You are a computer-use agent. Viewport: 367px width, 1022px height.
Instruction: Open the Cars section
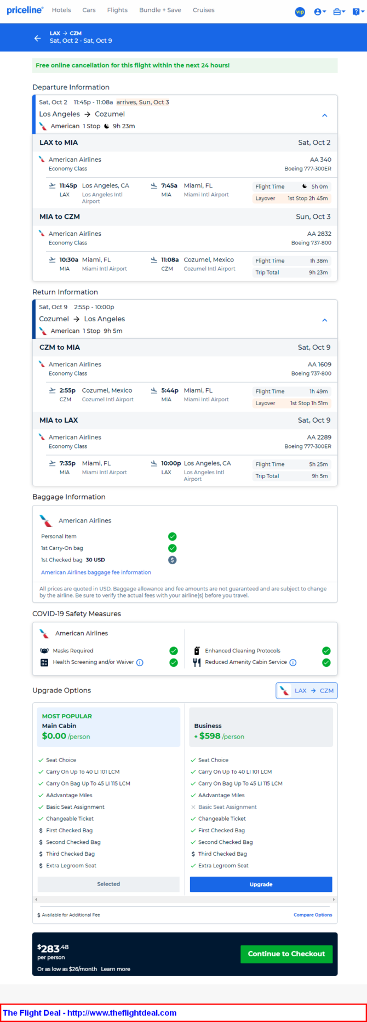(89, 10)
